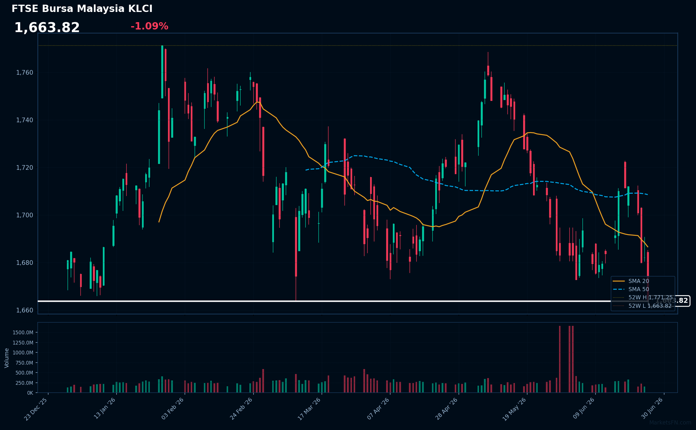The width and height of the screenshot is (696, 430).
Task: Click the "24 Feb '26" date label
Action: point(242,409)
